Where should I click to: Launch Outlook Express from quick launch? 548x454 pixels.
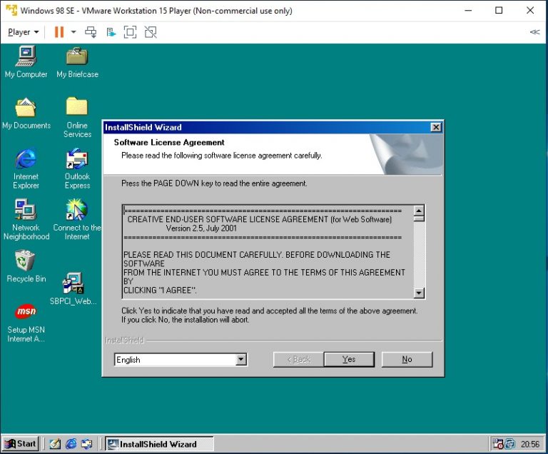tap(86, 444)
